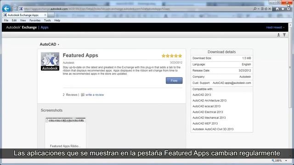Click the Download Size 1.5 MB value
This screenshot has width=294, height=165.
[x=246, y=58]
